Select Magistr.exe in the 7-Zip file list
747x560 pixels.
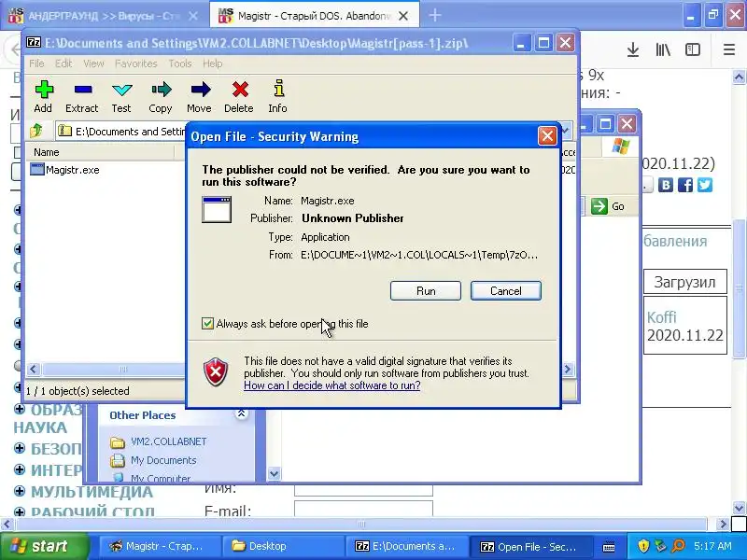pos(64,170)
